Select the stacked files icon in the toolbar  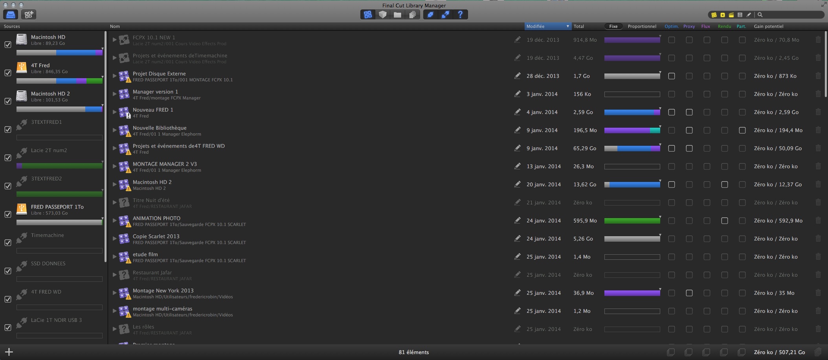[413, 15]
